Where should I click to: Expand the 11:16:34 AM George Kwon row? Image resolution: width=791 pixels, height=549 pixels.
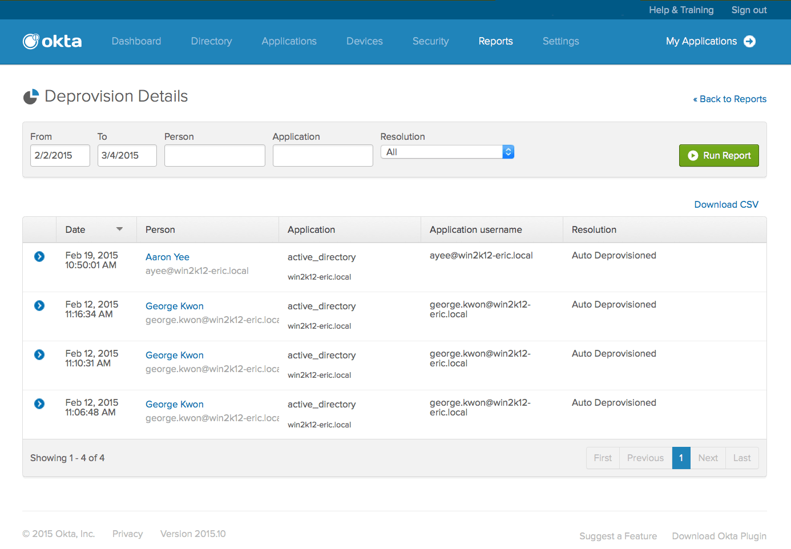[39, 306]
